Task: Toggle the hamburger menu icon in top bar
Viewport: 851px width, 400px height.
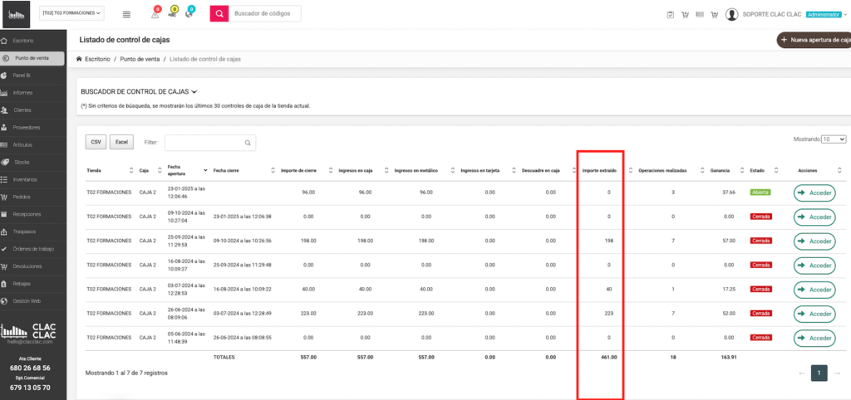Action: click(x=126, y=15)
